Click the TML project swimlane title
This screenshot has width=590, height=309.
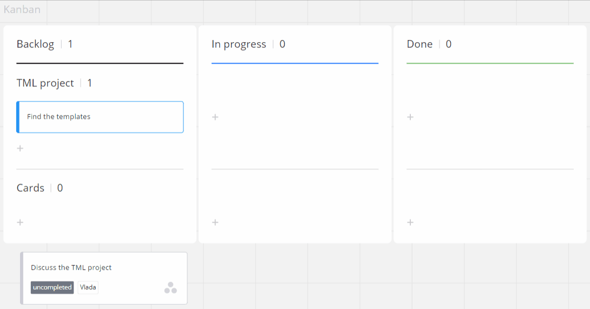(x=45, y=83)
